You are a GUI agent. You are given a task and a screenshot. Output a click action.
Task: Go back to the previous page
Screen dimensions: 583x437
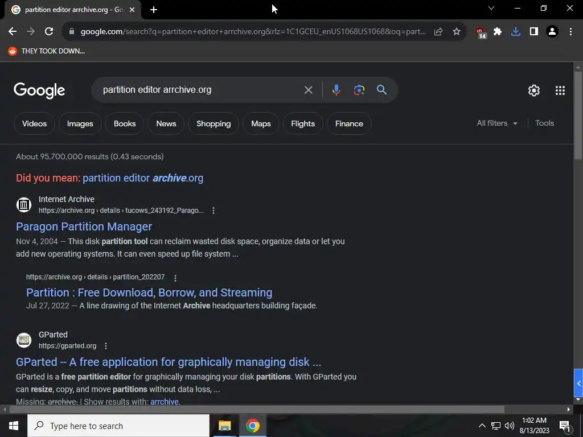[x=13, y=32]
